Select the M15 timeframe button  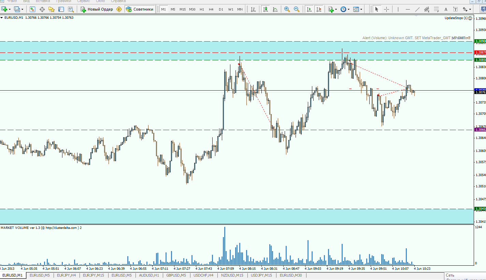(x=183, y=9)
